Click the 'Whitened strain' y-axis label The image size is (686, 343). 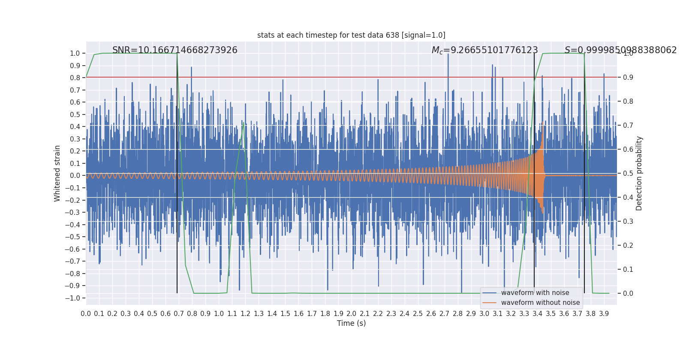57,173
